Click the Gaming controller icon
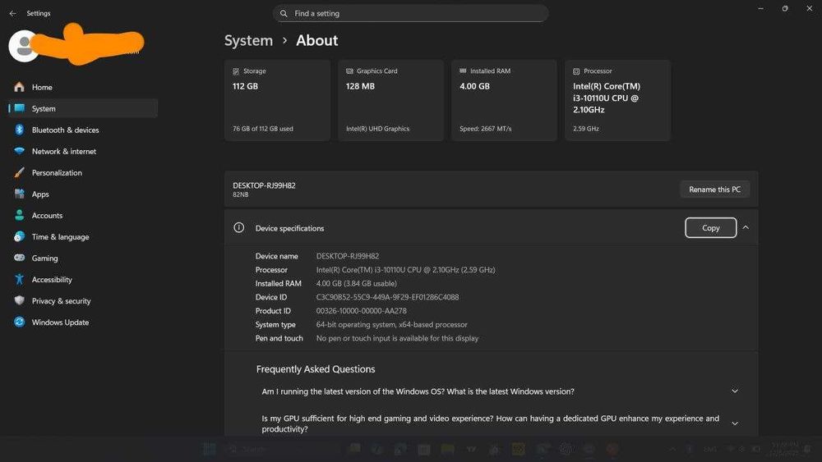Screen dimensions: 822x462 click(x=19, y=258)
